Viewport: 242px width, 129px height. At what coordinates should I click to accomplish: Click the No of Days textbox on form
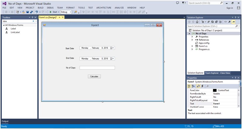[97, 68]
